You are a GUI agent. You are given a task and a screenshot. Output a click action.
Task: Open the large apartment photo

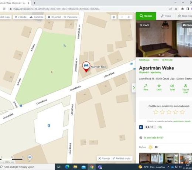click(x=164, y=38)
